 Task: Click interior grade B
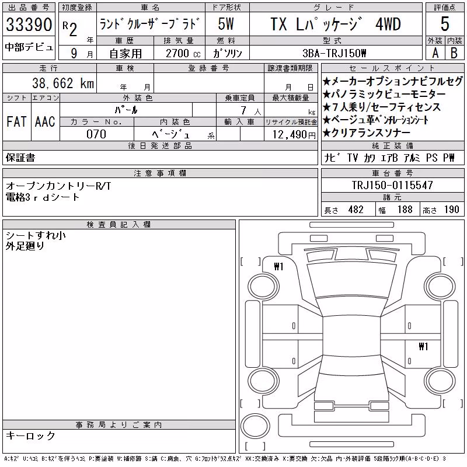(x=454, y=53)
